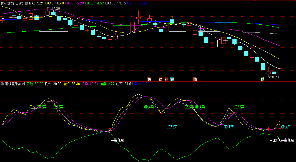296x162 pixels.
Task: Click the 榜 event marker icon
Action: click(149, 79)
